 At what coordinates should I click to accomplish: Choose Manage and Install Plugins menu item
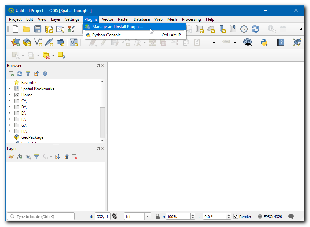click(x=118, y=27)
